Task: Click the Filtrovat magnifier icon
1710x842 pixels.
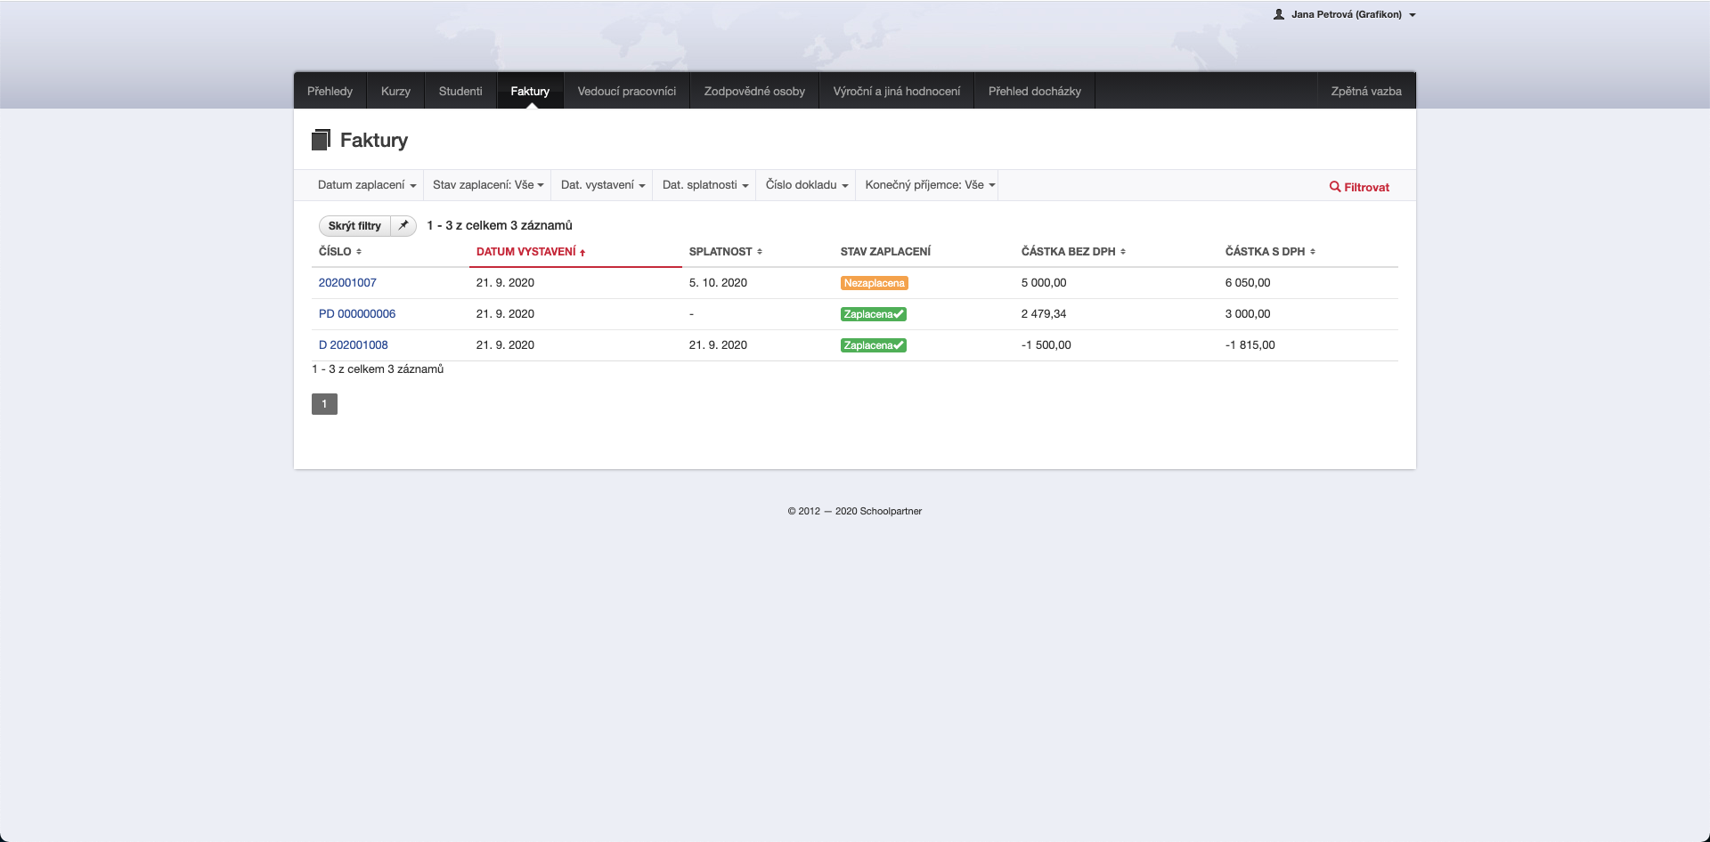Action: tap(1335, 187)
